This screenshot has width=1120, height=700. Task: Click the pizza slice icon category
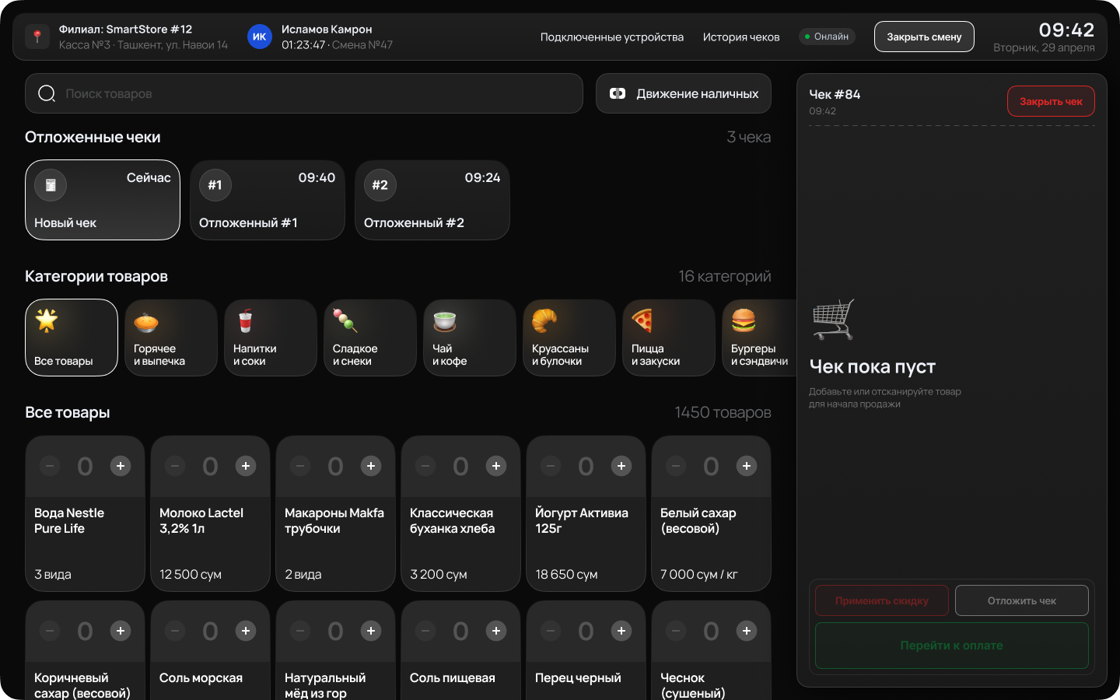click(642, 320)
